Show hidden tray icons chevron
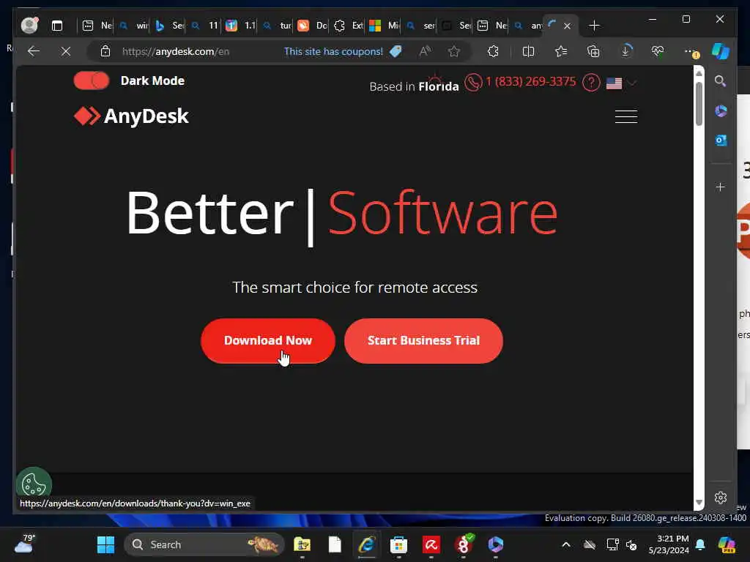 point(566,544)
